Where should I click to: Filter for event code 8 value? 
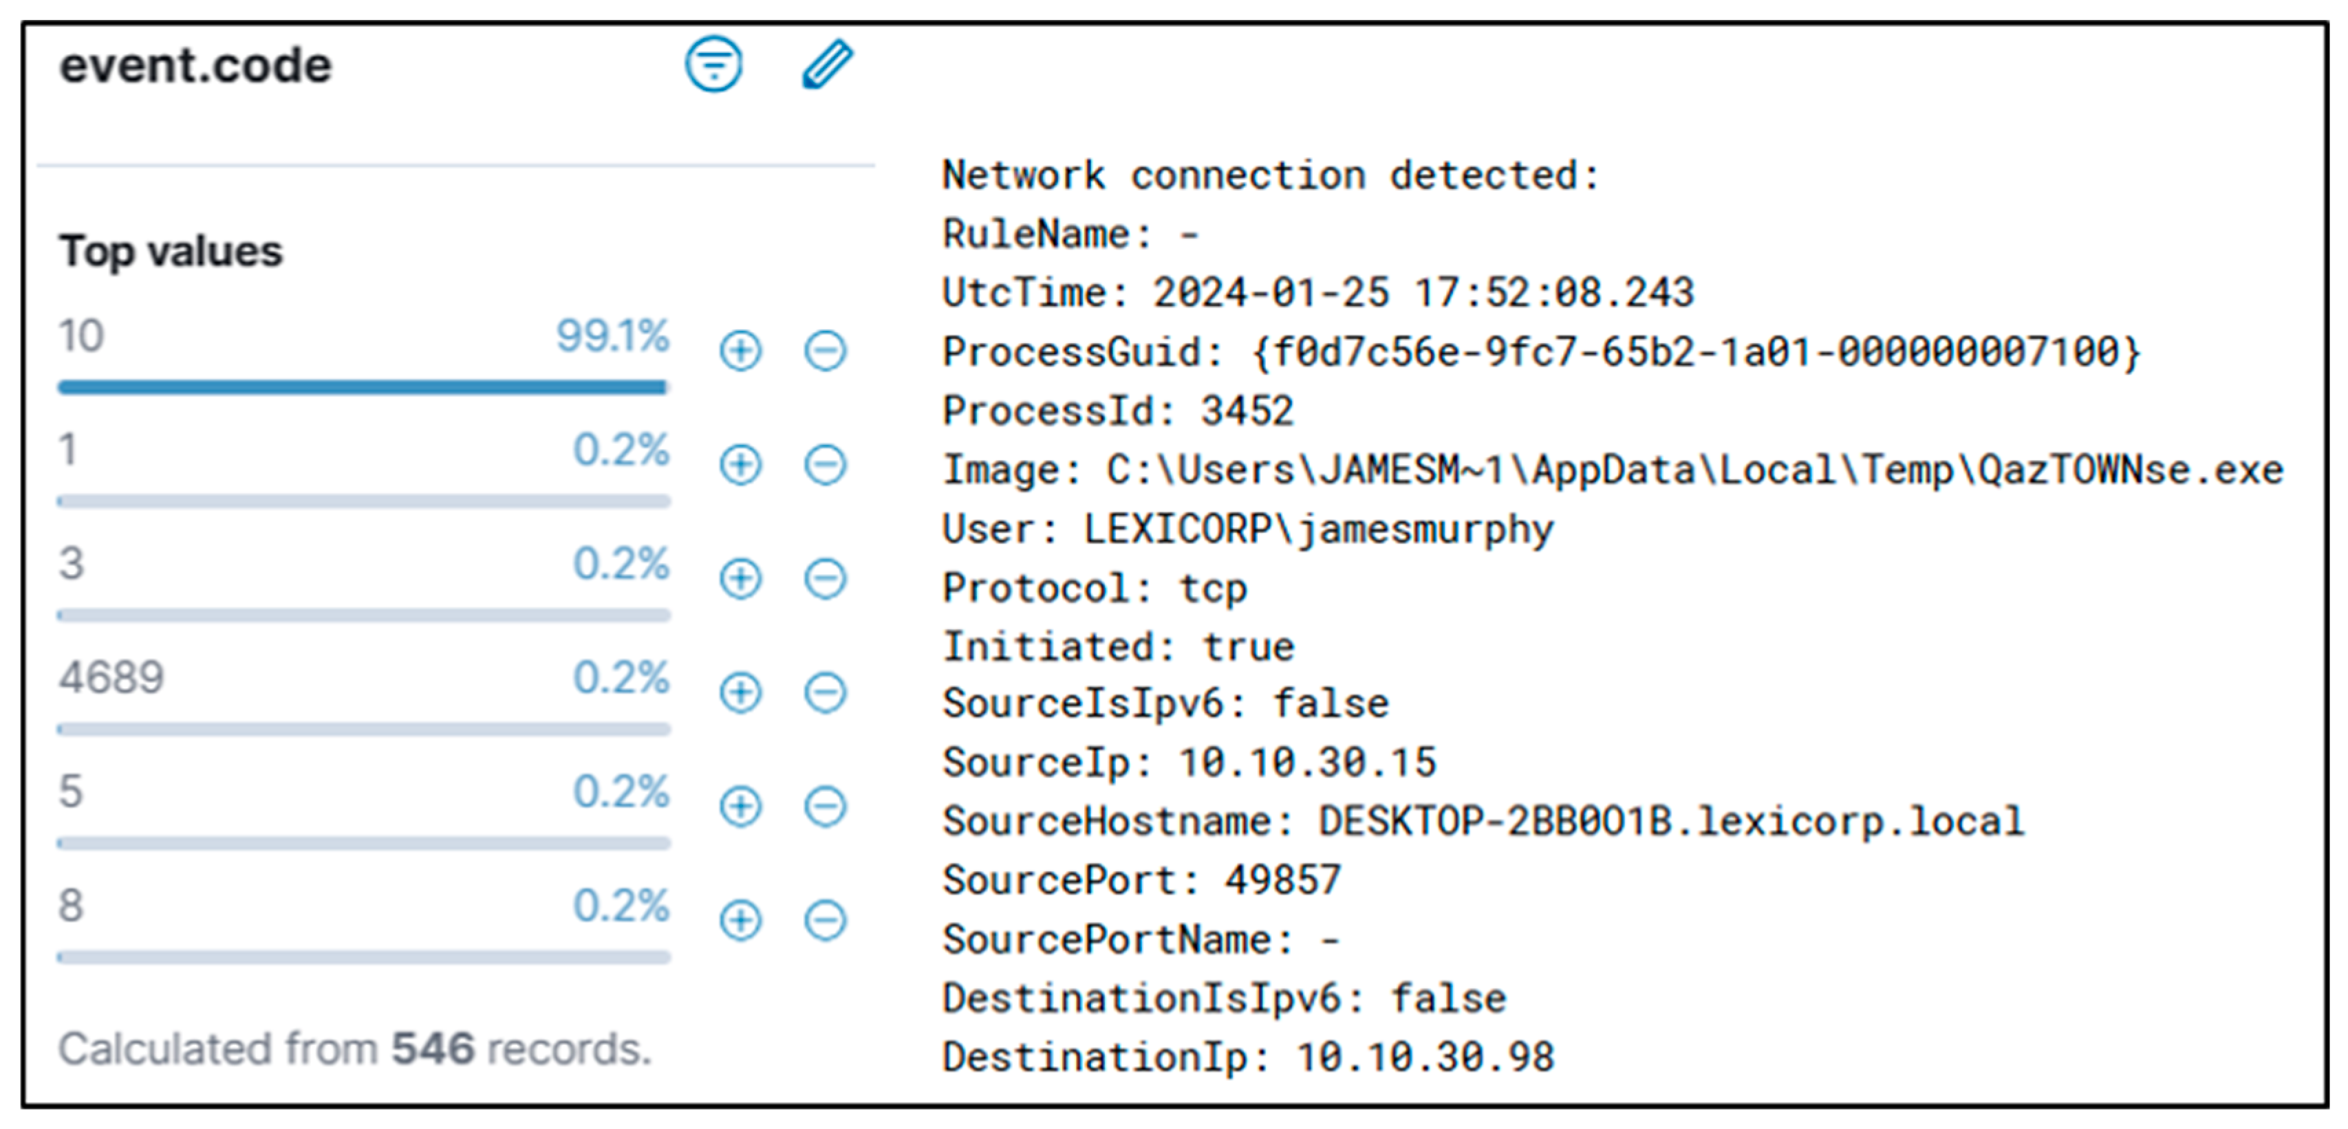[x=740, y=919]
